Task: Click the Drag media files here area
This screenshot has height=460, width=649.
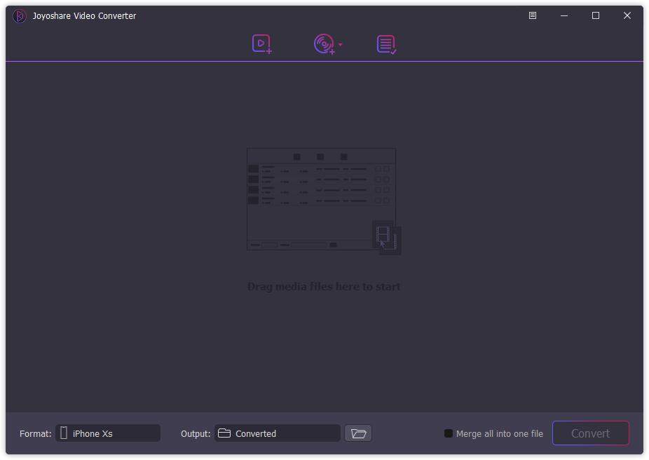Action: [x=322, y=286]
